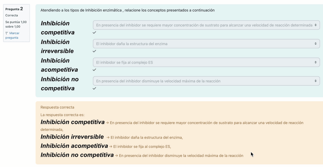
Task: Click the checkmark below the Inhibición competitiva dropdown
Action: click(94, 33)
